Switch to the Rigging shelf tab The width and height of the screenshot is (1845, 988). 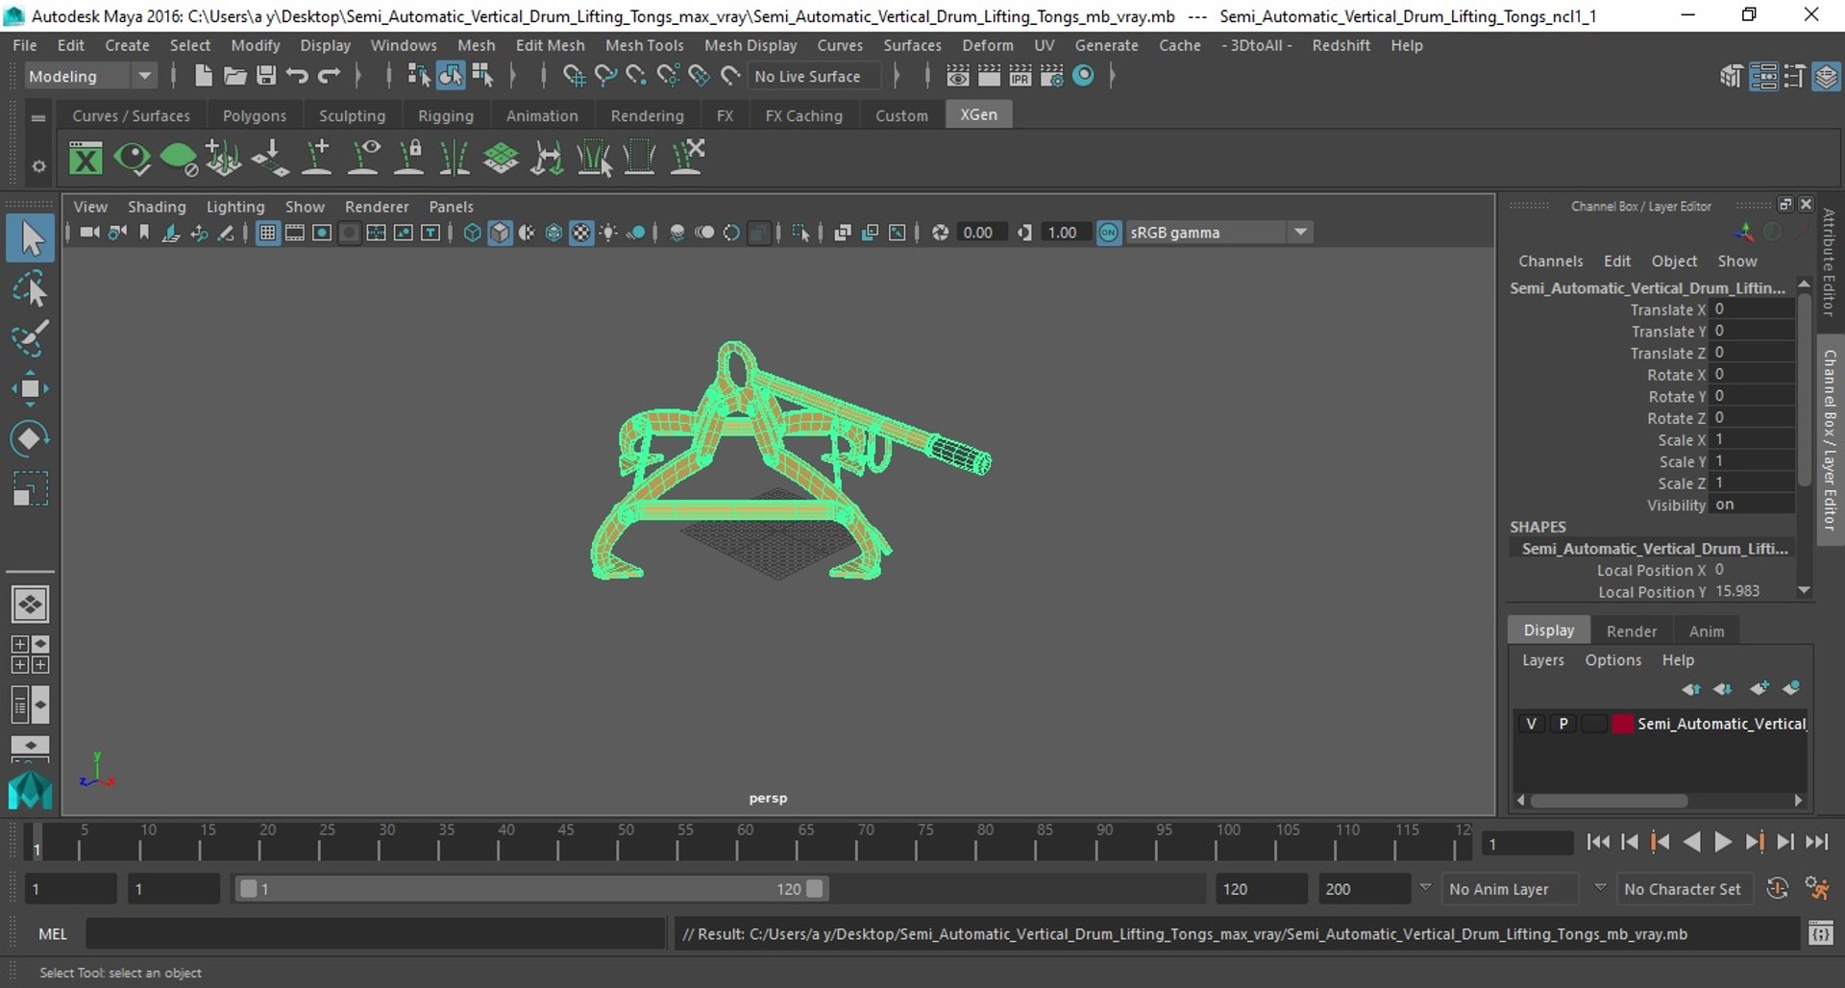(x=446, y=115)
